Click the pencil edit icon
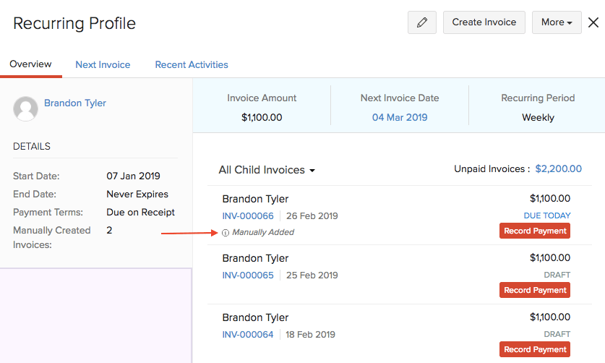This screenshot has height=363, width=605. click(x=422, y=22)
